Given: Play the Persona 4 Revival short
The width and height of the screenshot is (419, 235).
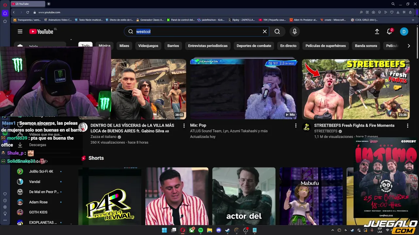Looking at the screenshot, I should 110,196.
